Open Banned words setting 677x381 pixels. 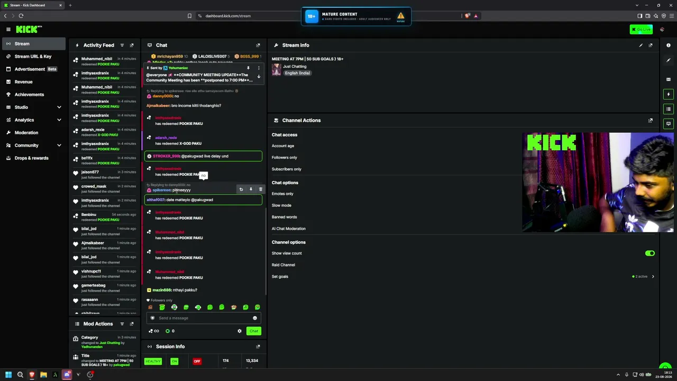pyautogui.click(x=285, y=217)
